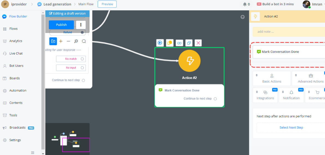The image size is (325, 155).
Task: Click the No input output connector
Action: click(82, 68)
